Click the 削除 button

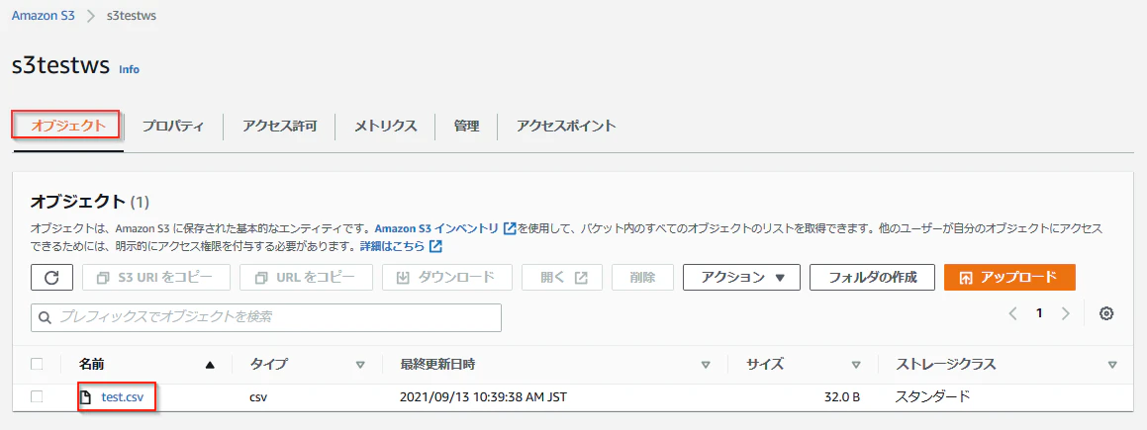pos(642,278)
